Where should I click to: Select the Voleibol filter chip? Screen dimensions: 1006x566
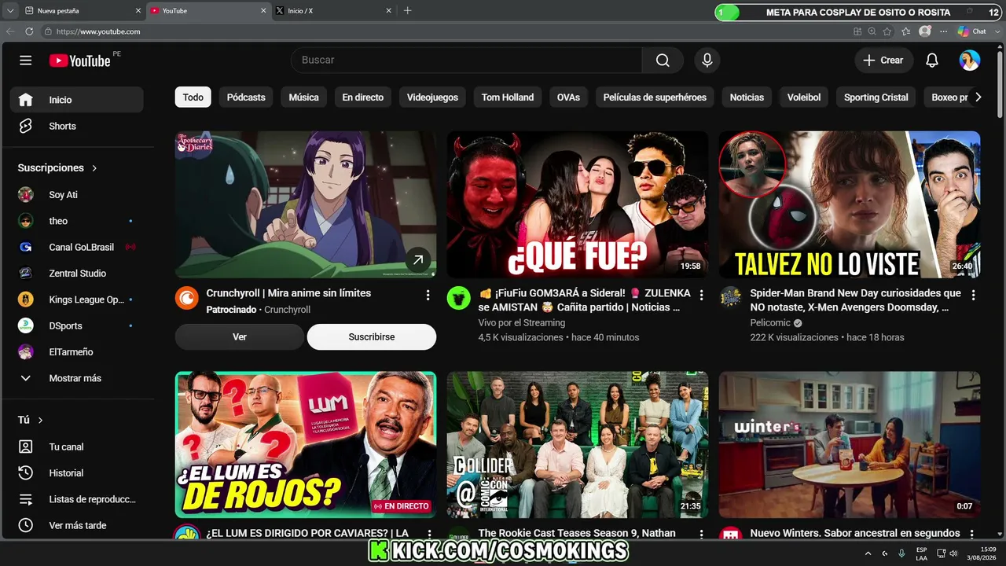804,97
